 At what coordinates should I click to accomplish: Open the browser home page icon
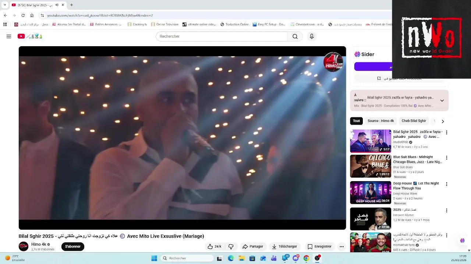(32, 15)
